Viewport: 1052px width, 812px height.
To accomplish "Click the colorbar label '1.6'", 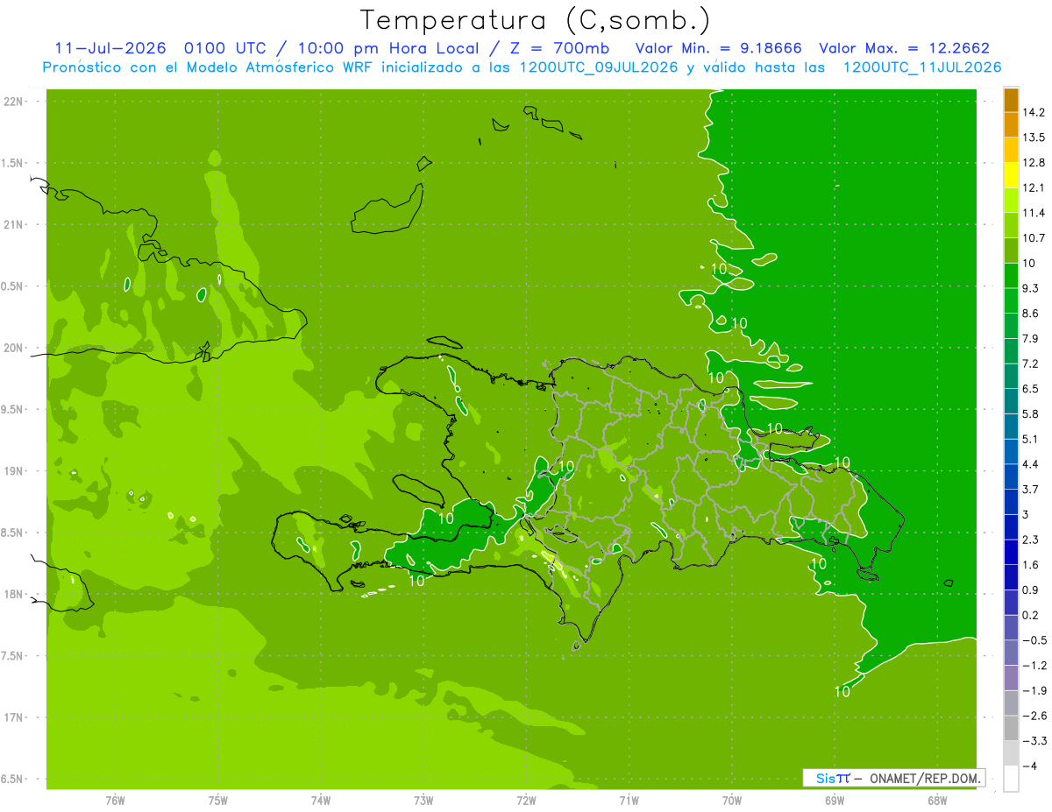I will (1030, 565).
